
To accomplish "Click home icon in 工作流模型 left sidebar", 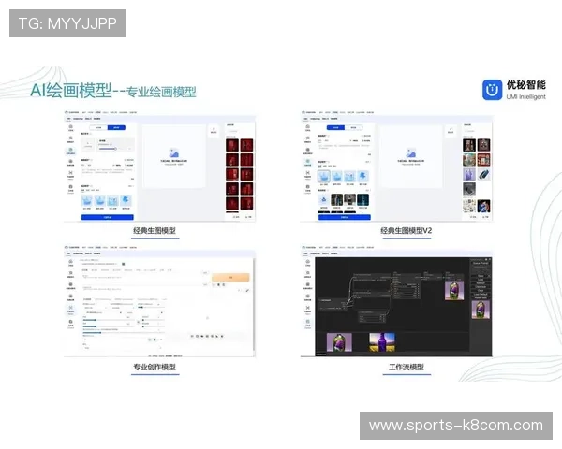I will tap(307, 263).
